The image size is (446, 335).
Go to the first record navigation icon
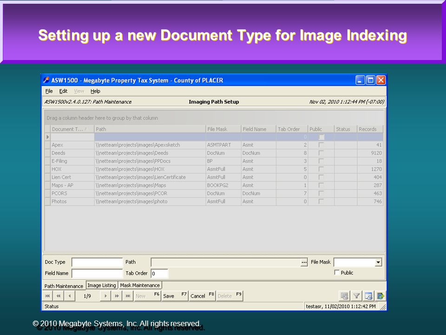(x=47, y=296)
